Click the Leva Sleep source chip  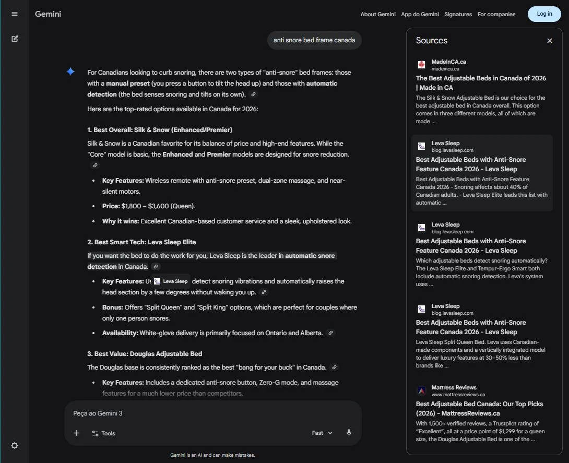171,281
